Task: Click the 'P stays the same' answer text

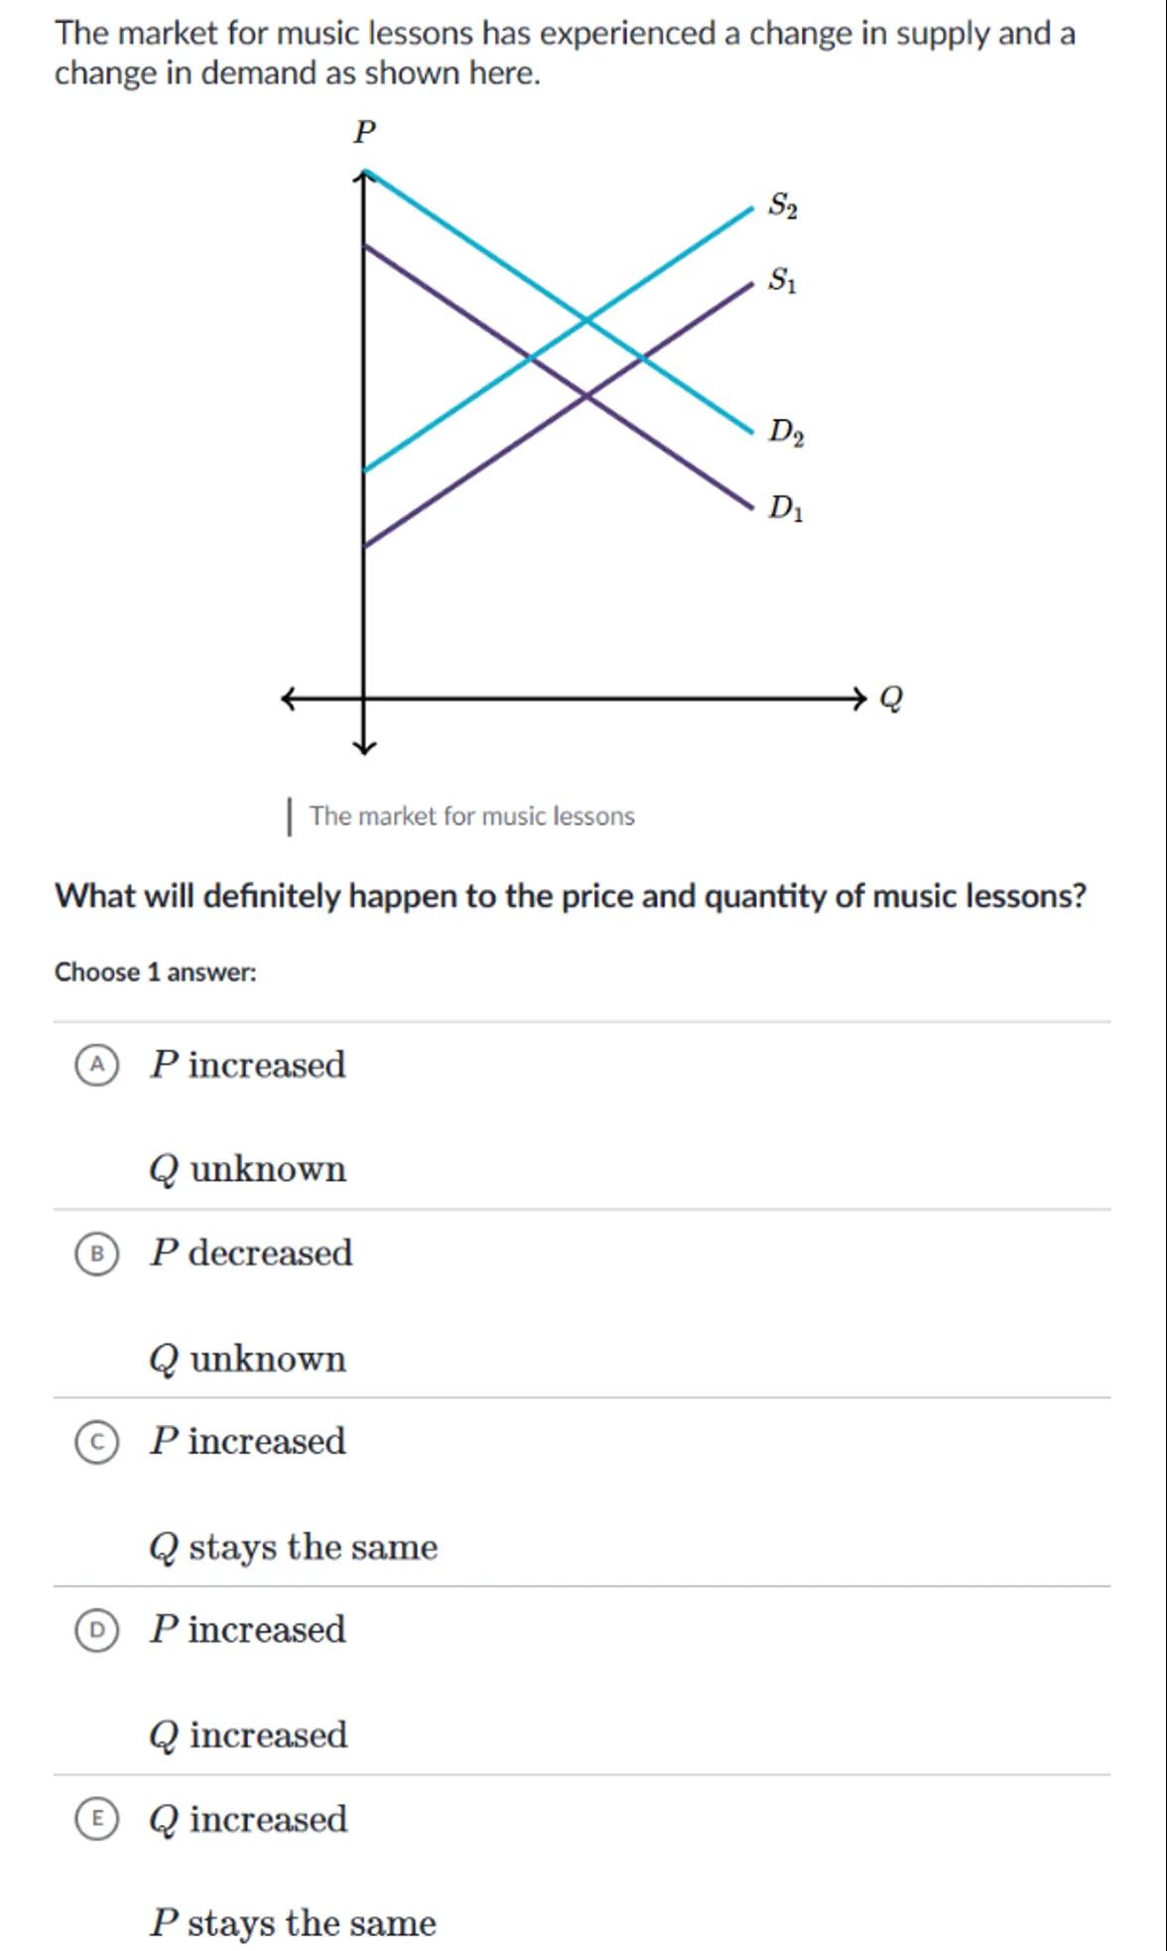Action: tap(293, 1923)
